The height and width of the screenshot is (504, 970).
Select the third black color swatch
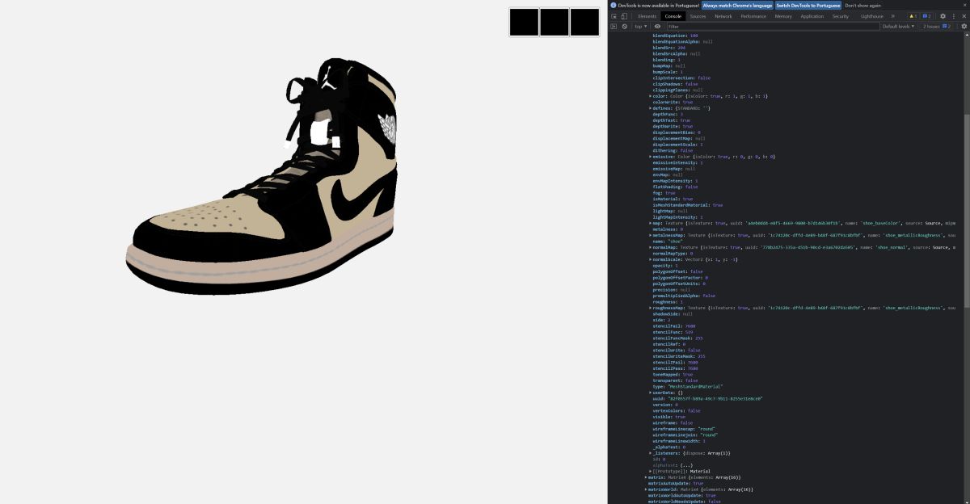584,22
